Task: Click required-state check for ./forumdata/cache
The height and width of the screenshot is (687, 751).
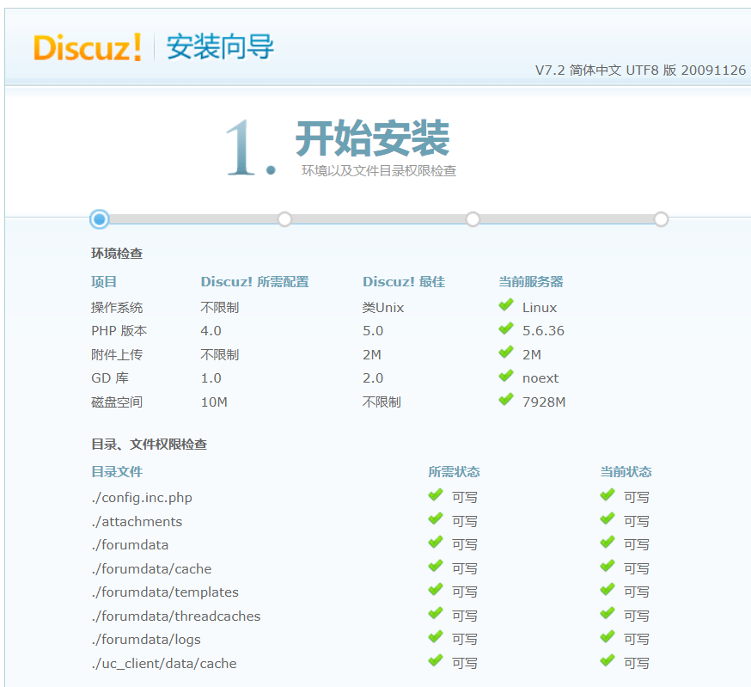Action: click(x=436, y=566)
